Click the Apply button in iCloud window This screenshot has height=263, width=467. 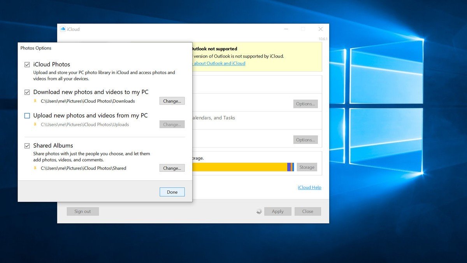(x=277, y=211)
